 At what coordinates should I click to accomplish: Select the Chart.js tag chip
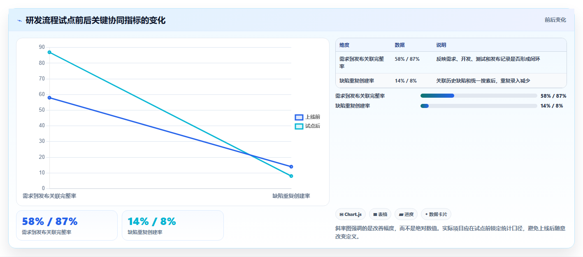351,214
